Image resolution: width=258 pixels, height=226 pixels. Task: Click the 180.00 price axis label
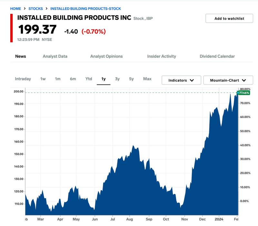point(19,116)
